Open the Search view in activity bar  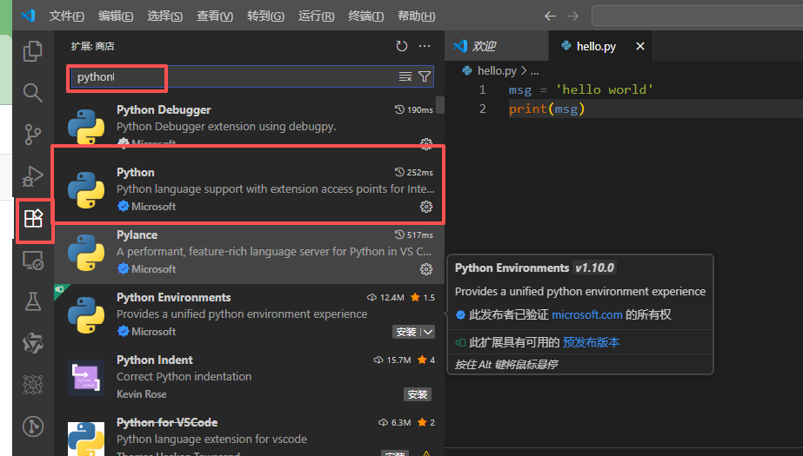(x=33, y=93)
